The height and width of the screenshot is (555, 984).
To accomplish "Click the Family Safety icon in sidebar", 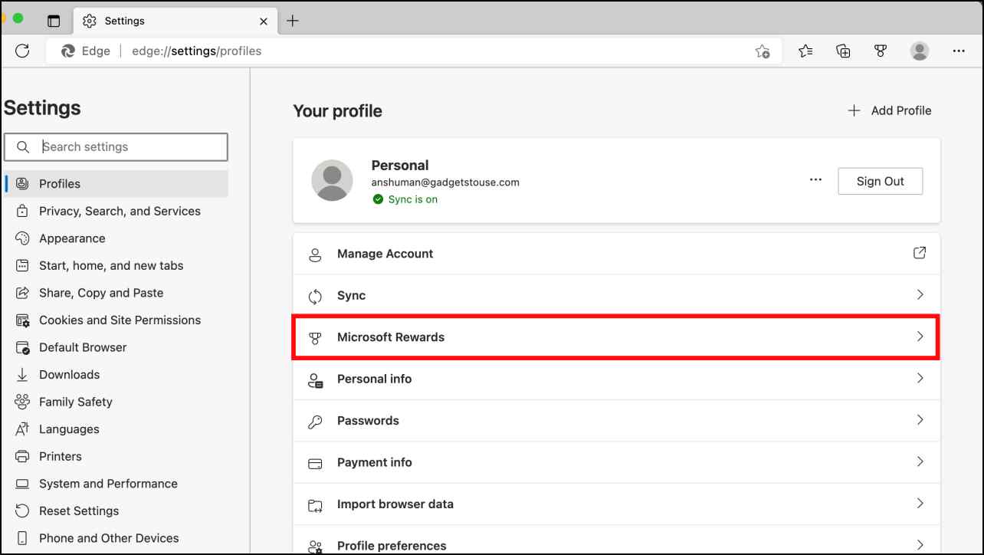I will click(x=22, y=402).
